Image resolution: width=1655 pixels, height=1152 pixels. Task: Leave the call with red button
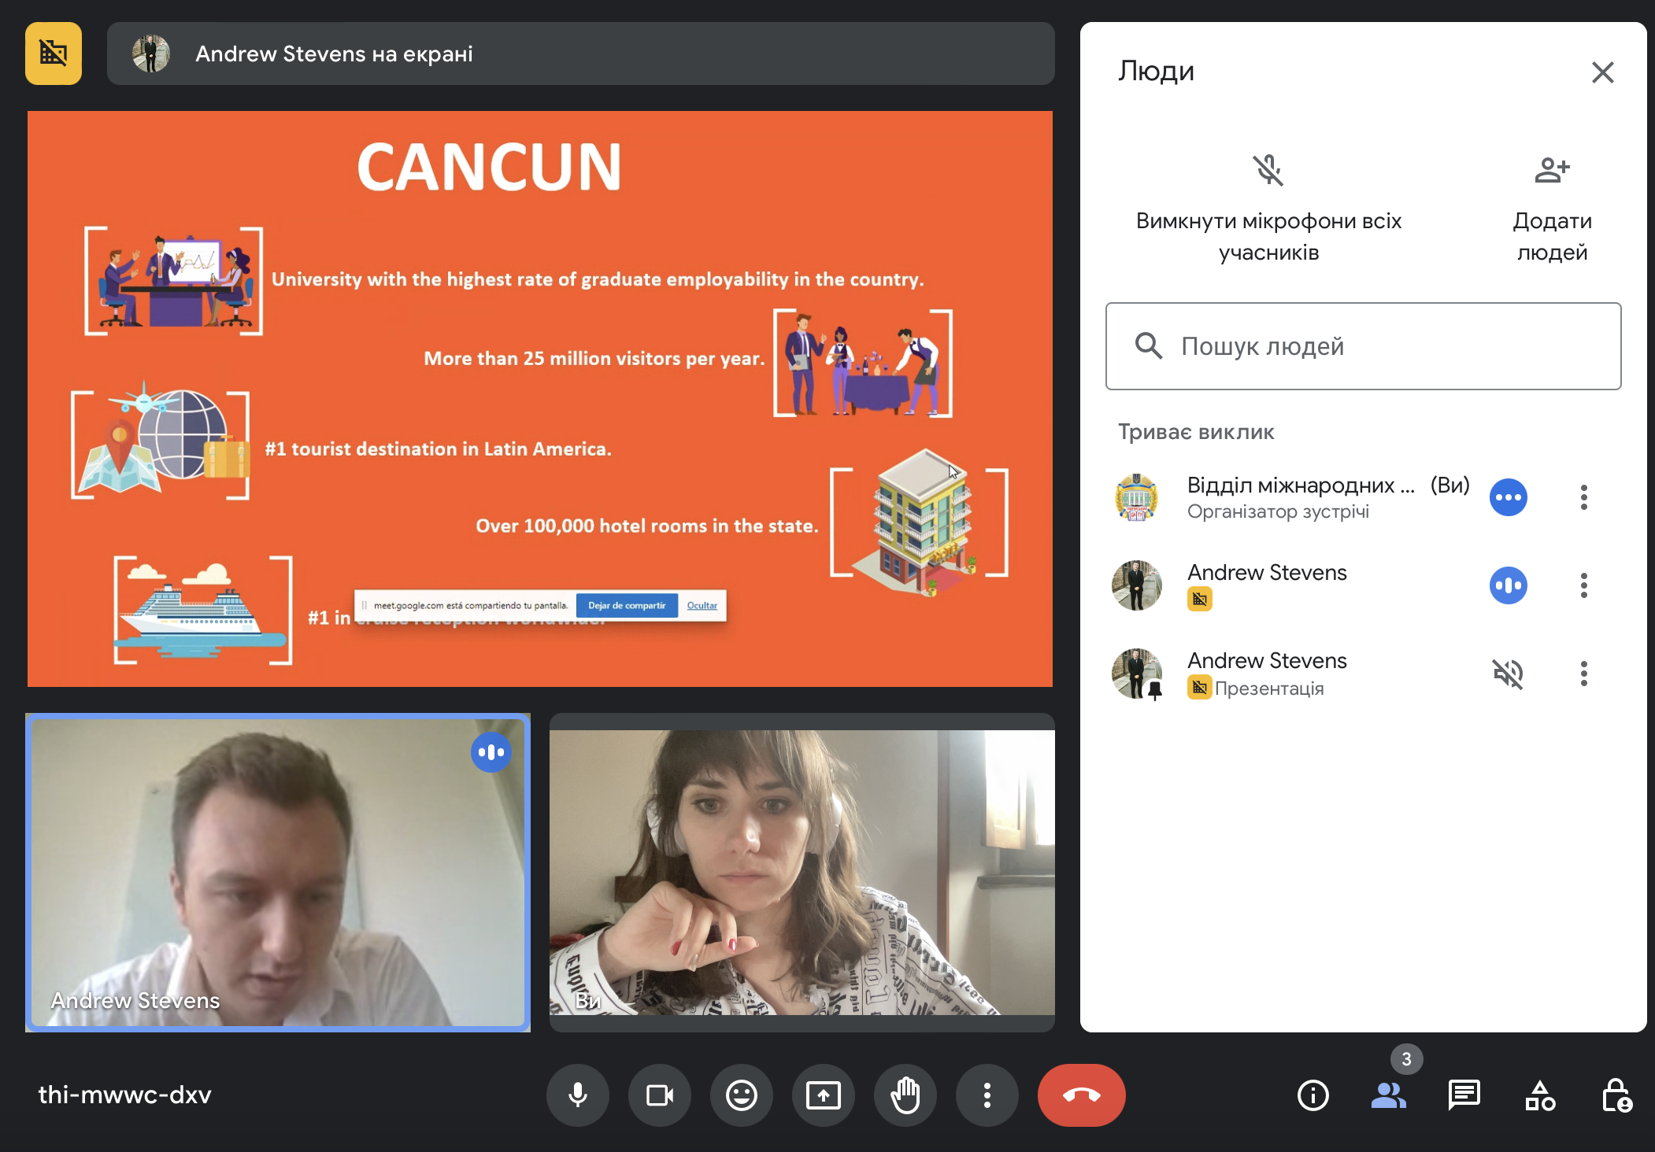tap(1081, 1095)
